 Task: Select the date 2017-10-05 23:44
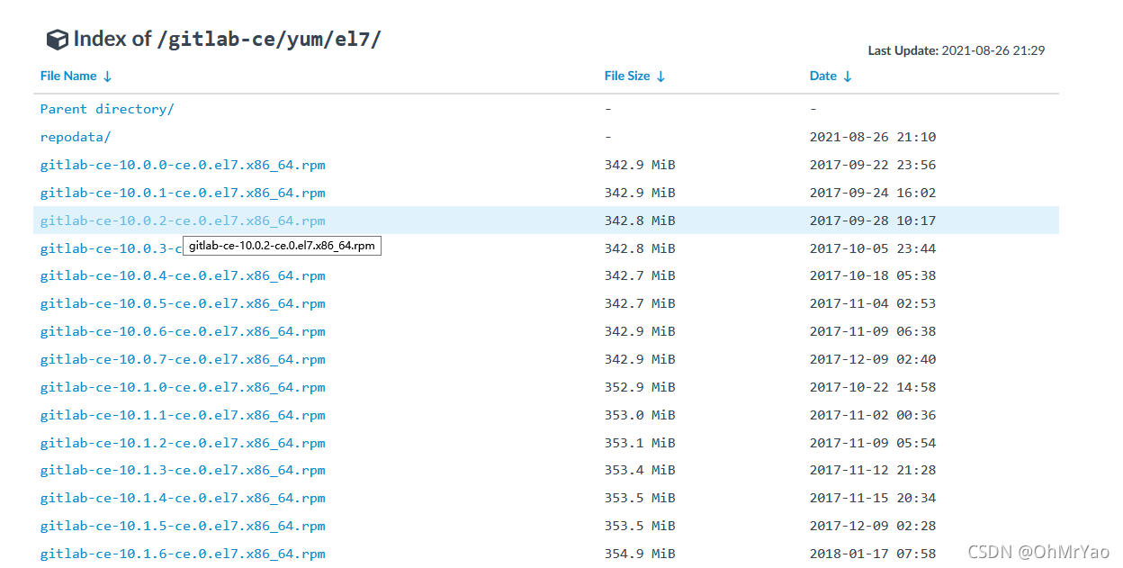point(873,248)
